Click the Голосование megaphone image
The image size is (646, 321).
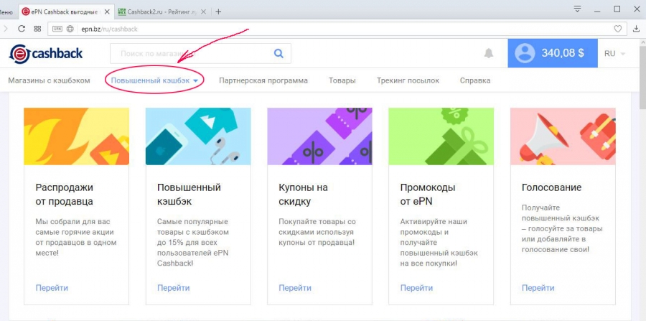click(563, 136)
